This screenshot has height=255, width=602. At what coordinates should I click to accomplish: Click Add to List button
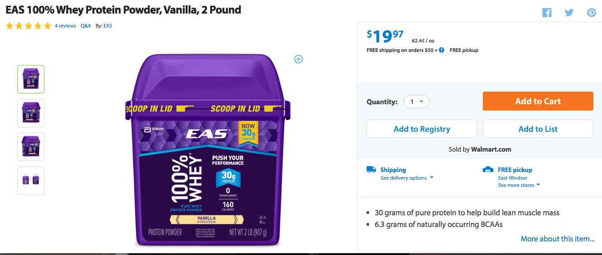pyautogui.click(x=538, y=129)
